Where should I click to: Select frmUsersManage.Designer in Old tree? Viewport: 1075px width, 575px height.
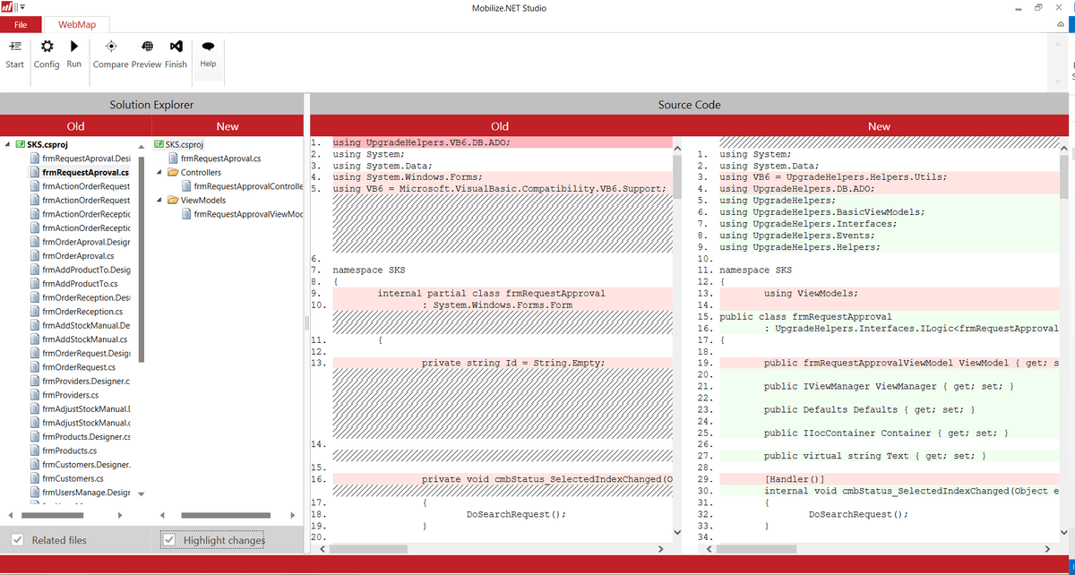tap(86, 492)
